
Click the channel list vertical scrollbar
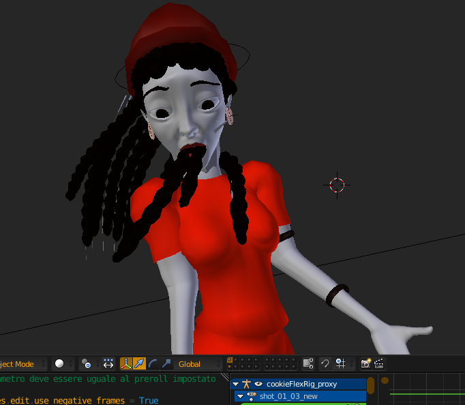tap(371, 387)
